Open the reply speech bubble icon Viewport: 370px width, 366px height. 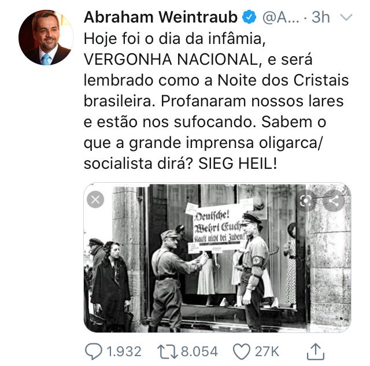[94, 352]
